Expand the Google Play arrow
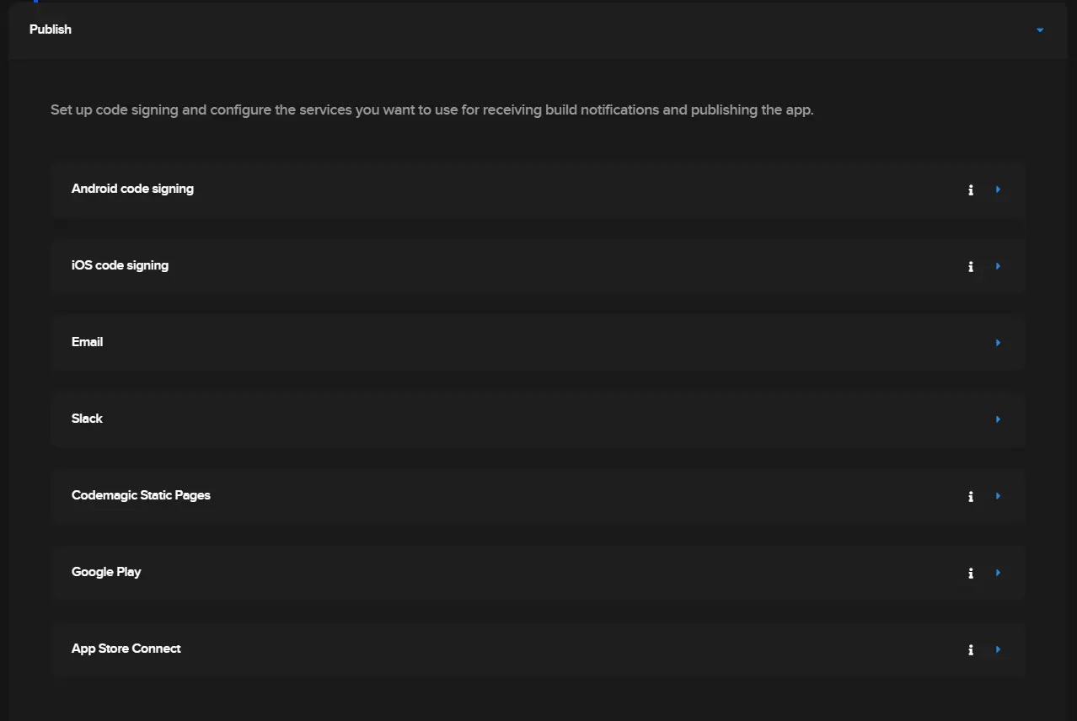 pyautogui.click(x=998, y=573)
